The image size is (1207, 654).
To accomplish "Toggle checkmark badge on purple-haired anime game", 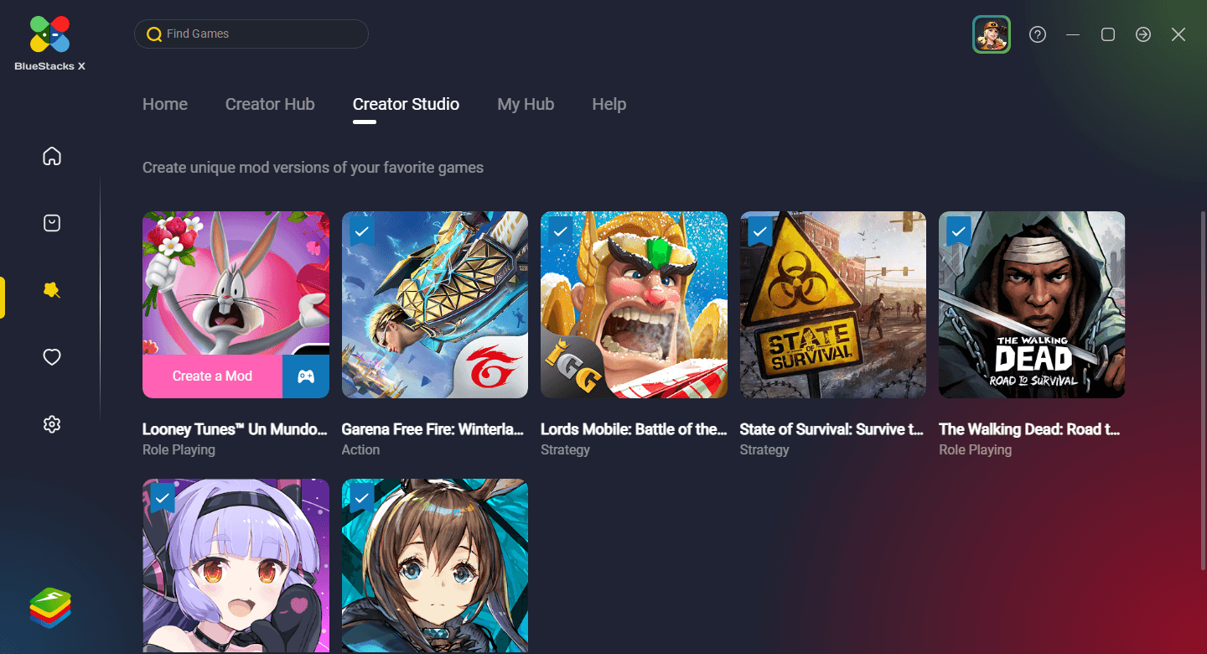I will click(163, 498).
